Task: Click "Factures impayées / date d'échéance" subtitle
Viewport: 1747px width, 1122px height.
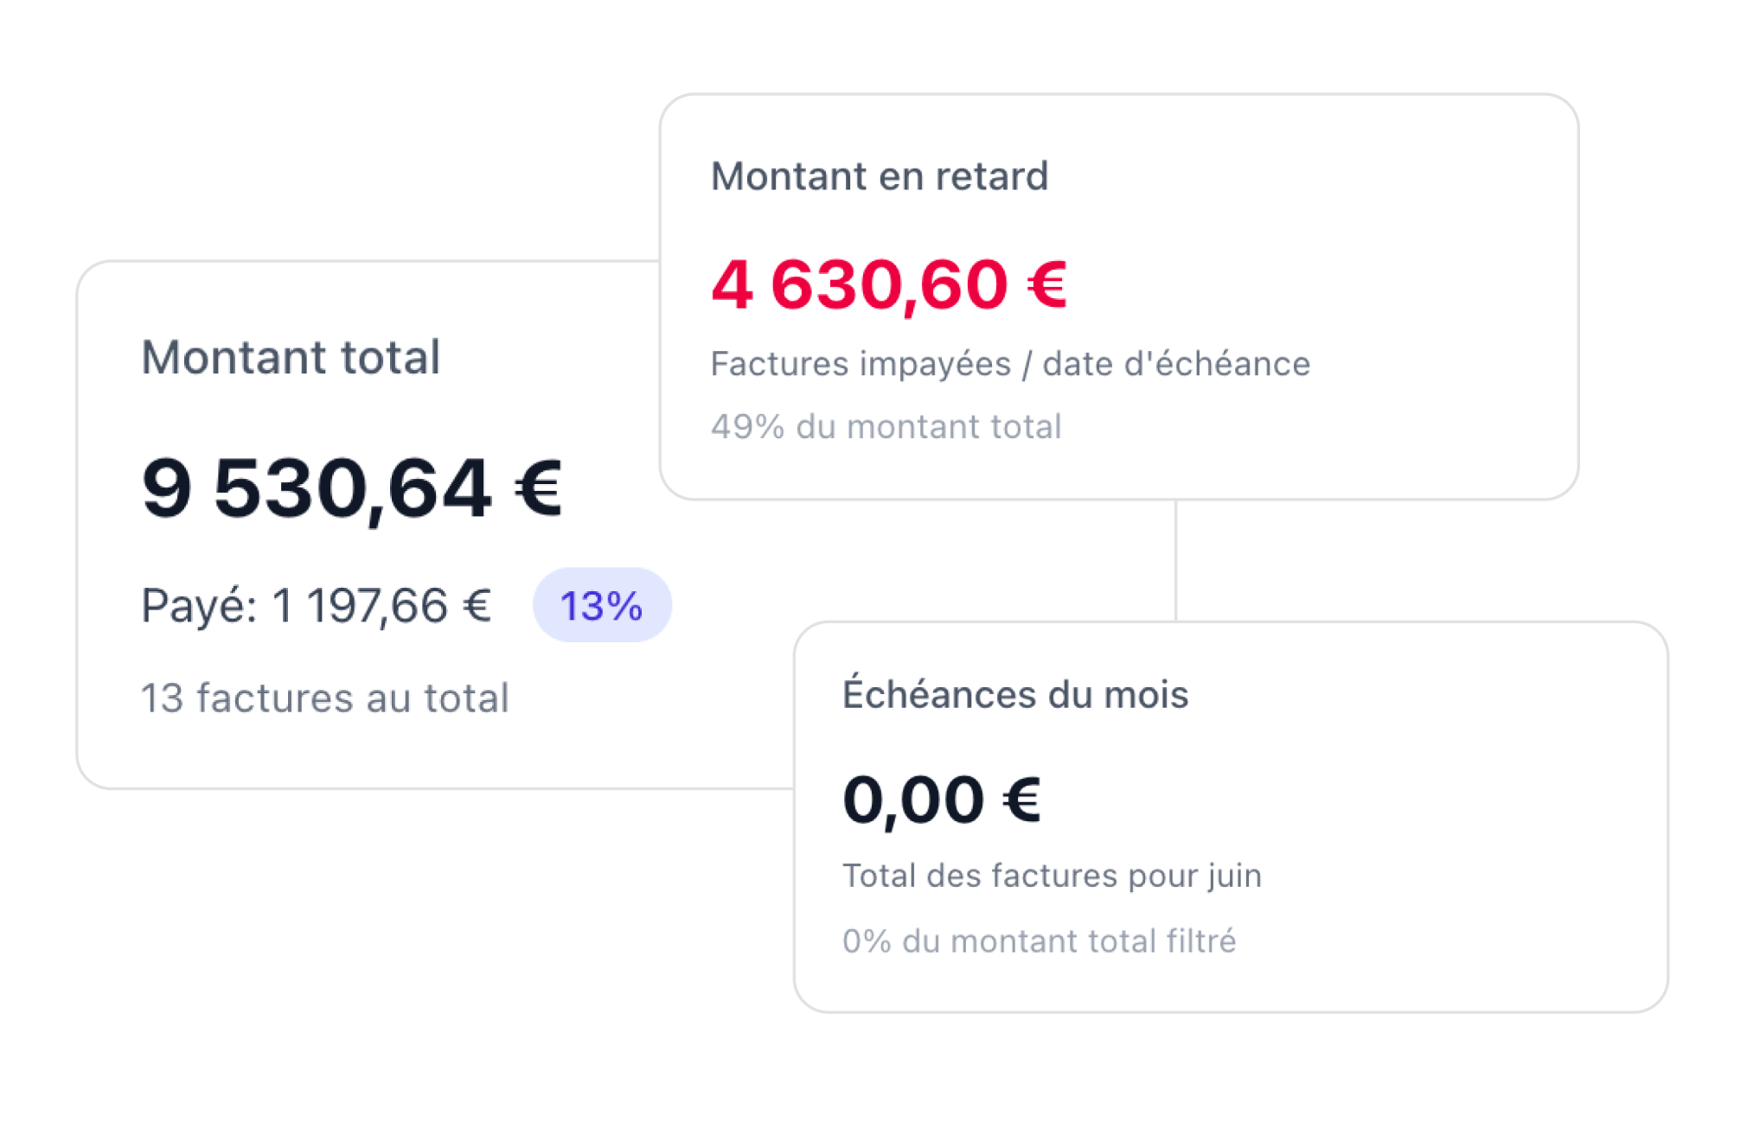Action: 1009,364
